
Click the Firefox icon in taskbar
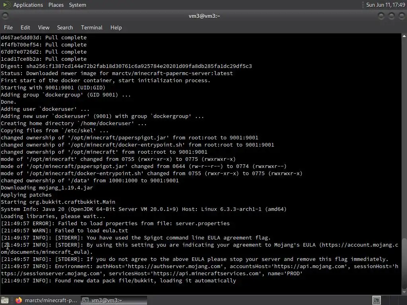pyautogui.click(x=19, y=300)
